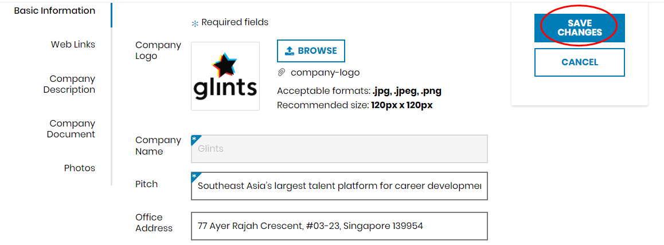664x245 pixels.
Task: Click into the Office Address field
Action: coord(339,226)
